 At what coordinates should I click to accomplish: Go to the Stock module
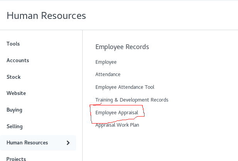[x=14, y=77]
